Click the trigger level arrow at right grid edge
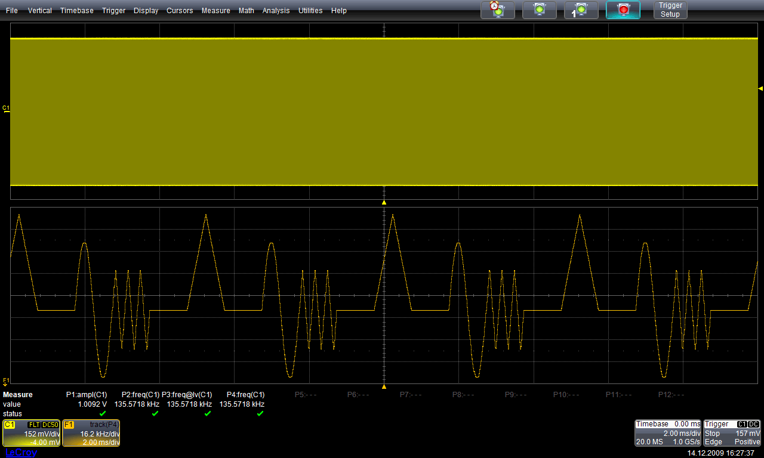 pyautogui.click(x=760, y=88)
